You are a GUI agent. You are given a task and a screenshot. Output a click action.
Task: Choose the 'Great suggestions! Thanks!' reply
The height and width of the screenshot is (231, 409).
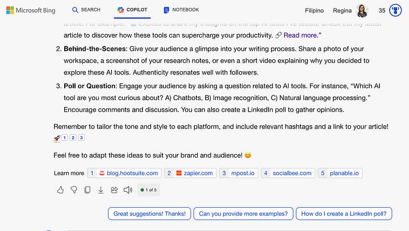pos(149,213)
